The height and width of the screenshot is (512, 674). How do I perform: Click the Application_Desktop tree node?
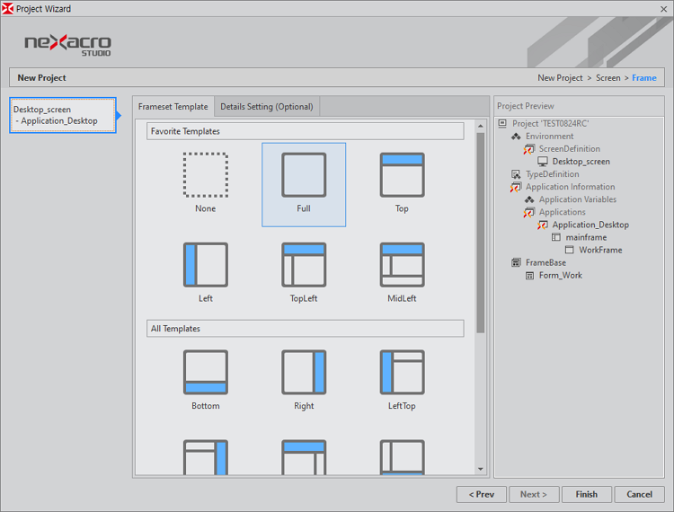pyautogui.click(x=590, y=225)
